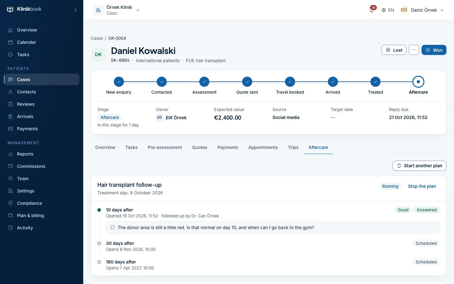Click the Compliance shield icon

10,203
